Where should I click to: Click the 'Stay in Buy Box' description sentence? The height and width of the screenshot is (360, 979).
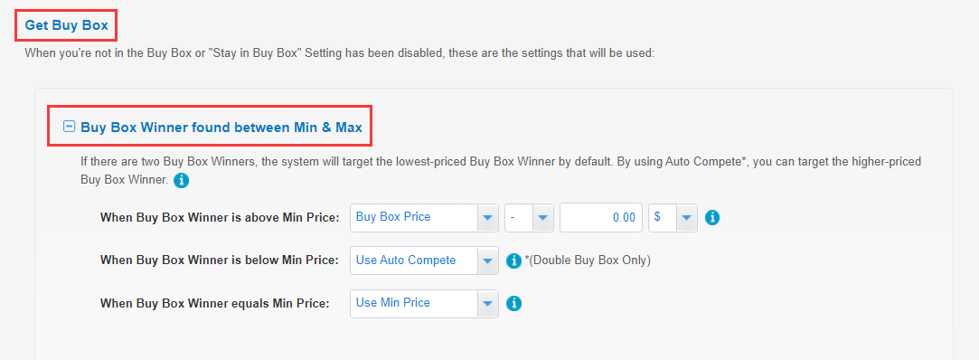[x=340, y=53]
